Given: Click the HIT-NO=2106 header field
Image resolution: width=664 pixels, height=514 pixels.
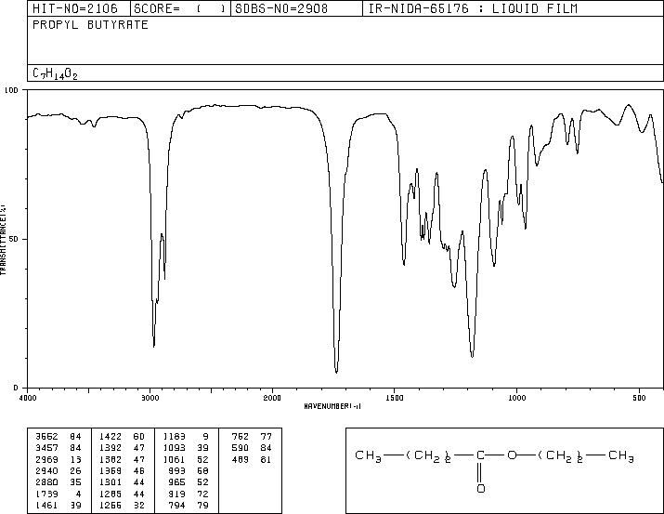Looking at the screenshot, I should point(75,8).
